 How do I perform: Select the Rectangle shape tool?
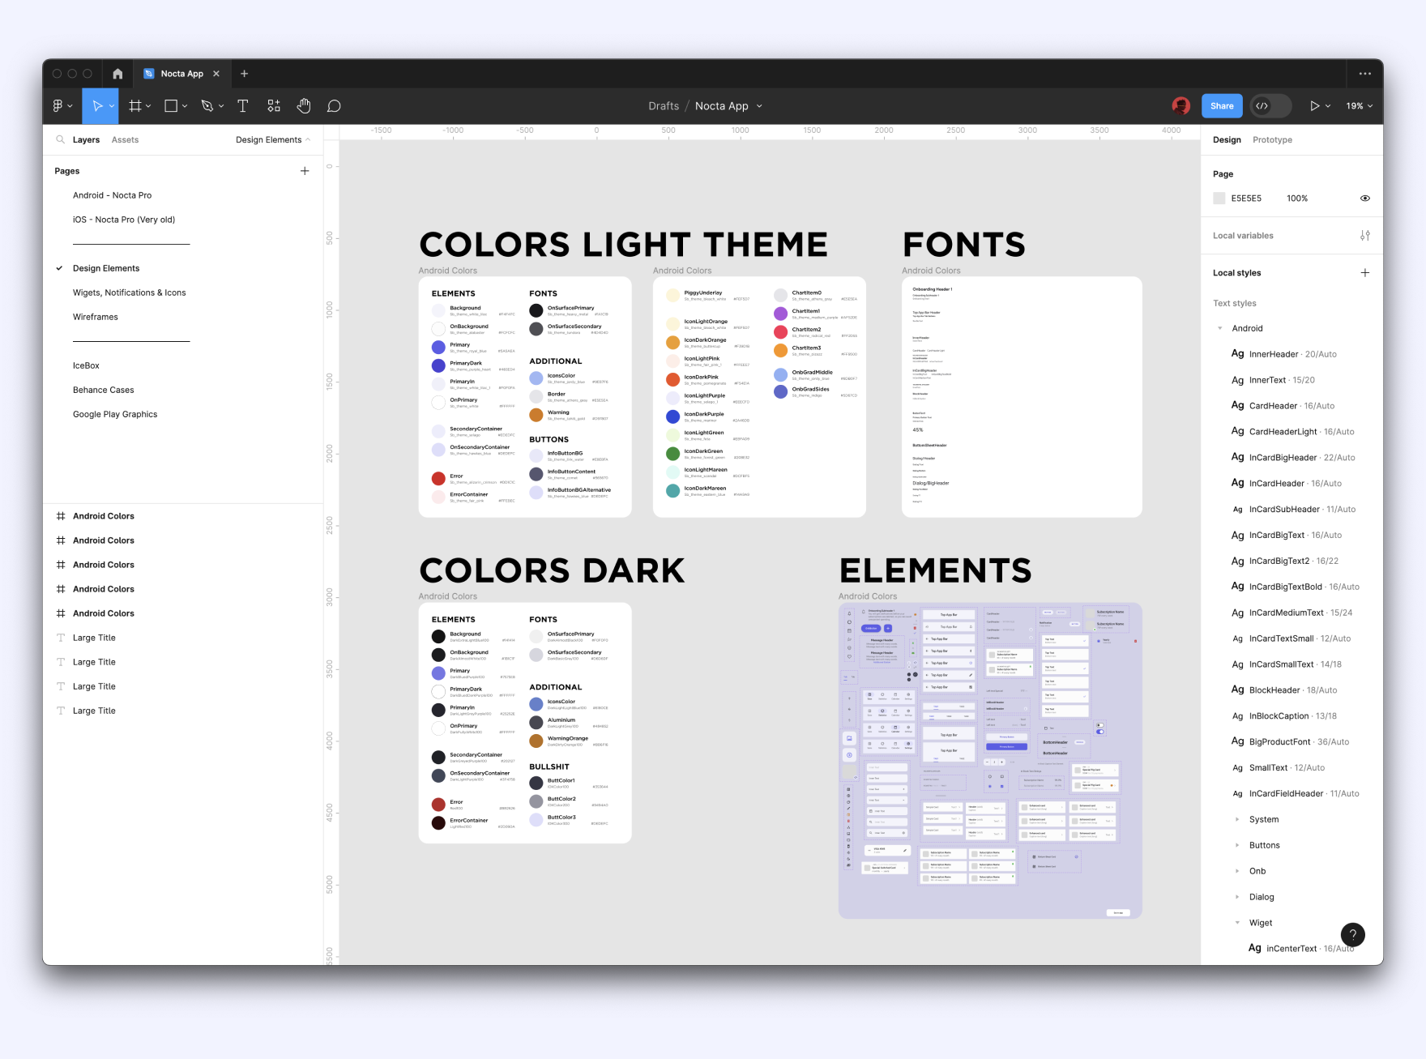(x=171, y=106)
